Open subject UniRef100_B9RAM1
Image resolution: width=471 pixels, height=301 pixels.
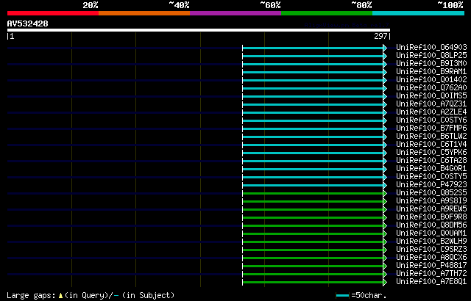[x=432, y=72]
